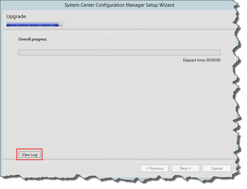247x189 pixels.
Task: Click the Overall progress label
Action: 32,39
